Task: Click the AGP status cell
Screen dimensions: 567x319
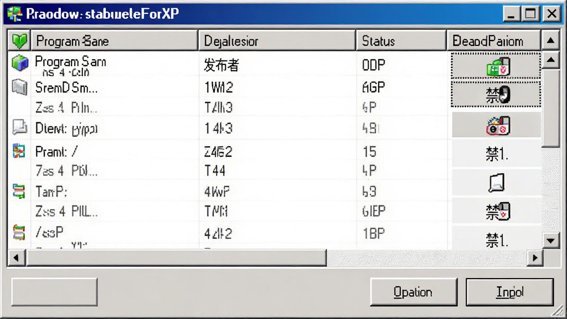Action: coord(374,87)
